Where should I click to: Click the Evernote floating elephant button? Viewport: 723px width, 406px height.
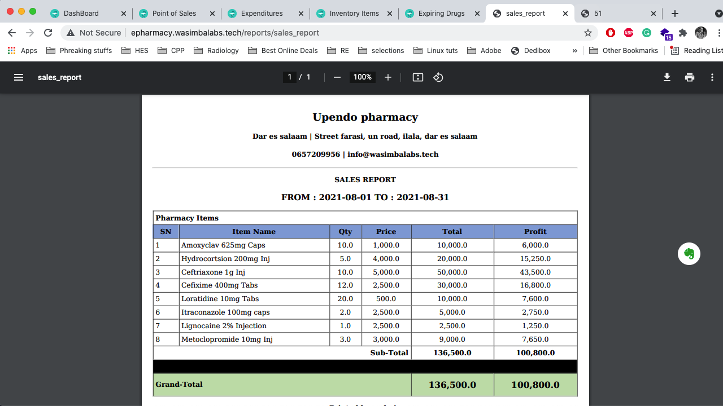click(x=689, y=254)
